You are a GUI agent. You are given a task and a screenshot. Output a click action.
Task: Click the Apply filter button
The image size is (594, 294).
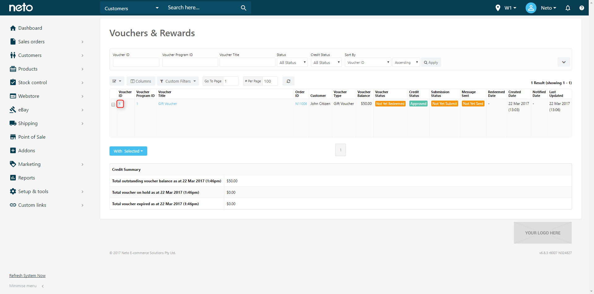click(431, 63)
